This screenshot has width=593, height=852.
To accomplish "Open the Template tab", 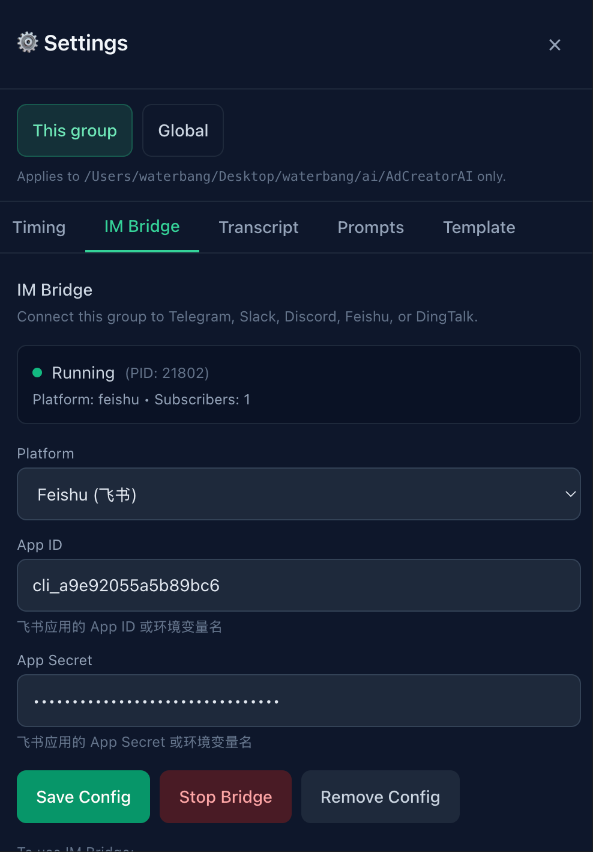I will point(479,227).
